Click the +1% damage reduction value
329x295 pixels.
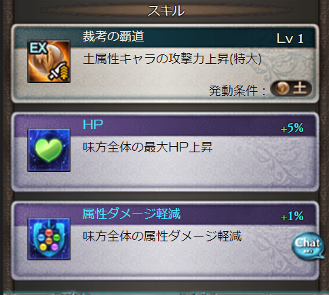tap(292, 216)
